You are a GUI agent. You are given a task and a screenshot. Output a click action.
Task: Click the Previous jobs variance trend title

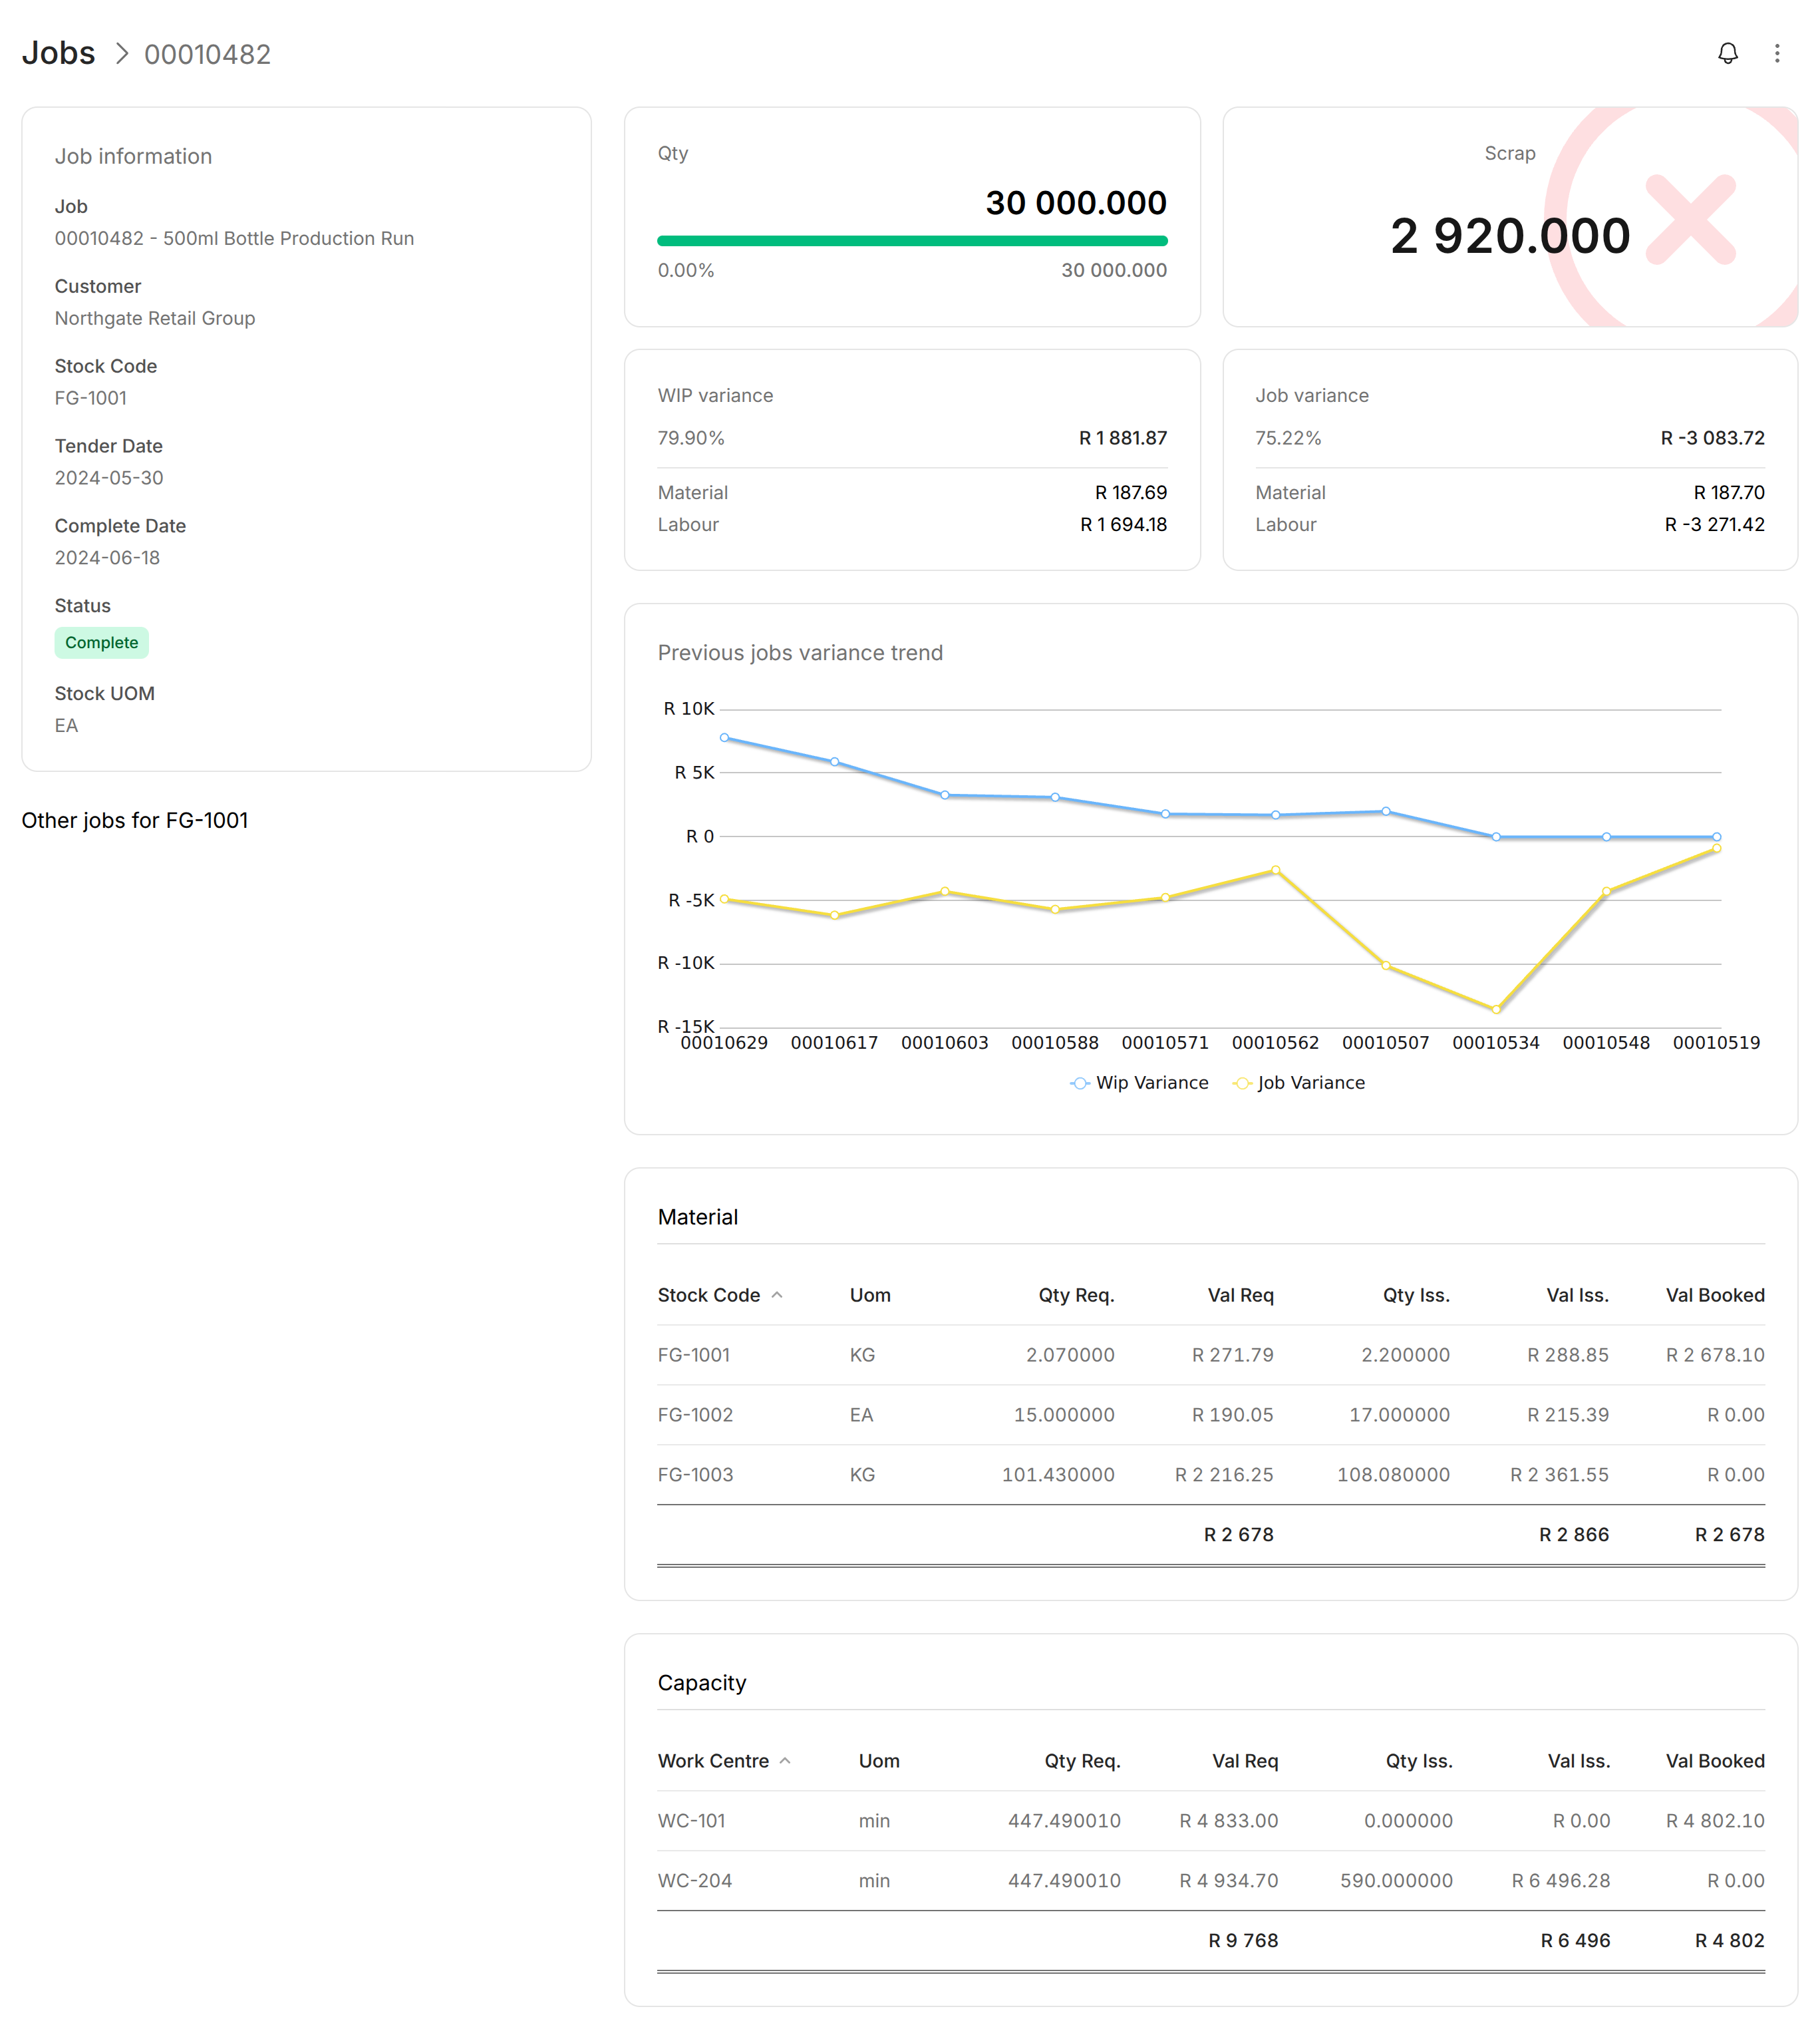(x=800, y=652)
